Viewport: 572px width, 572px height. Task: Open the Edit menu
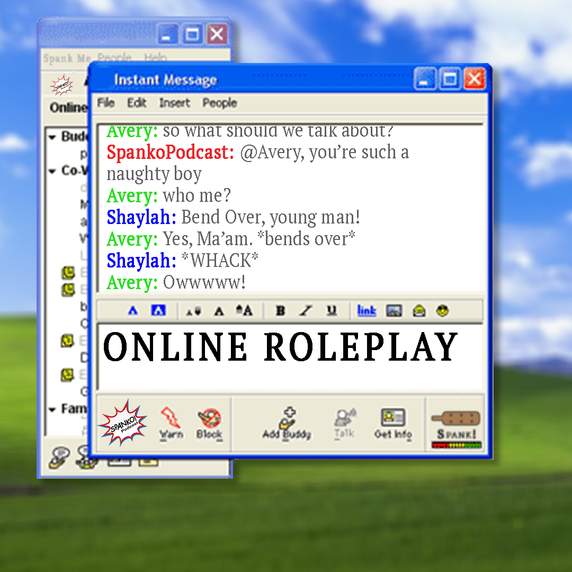(137, 103)
